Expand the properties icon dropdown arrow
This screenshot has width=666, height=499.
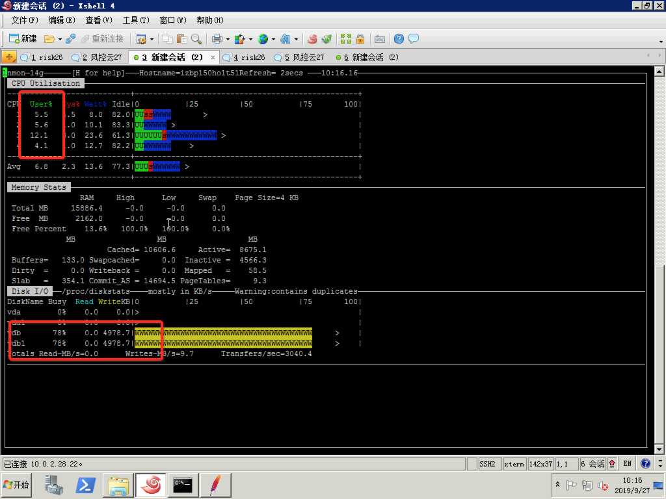pyautogui.click(x=152, y=39)
